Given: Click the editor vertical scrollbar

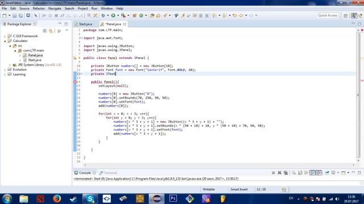Looking at the screenshot, I should point(358,95).
